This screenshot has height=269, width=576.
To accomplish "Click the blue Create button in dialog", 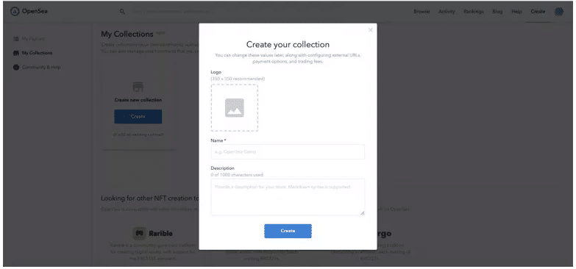I will 288,231.
